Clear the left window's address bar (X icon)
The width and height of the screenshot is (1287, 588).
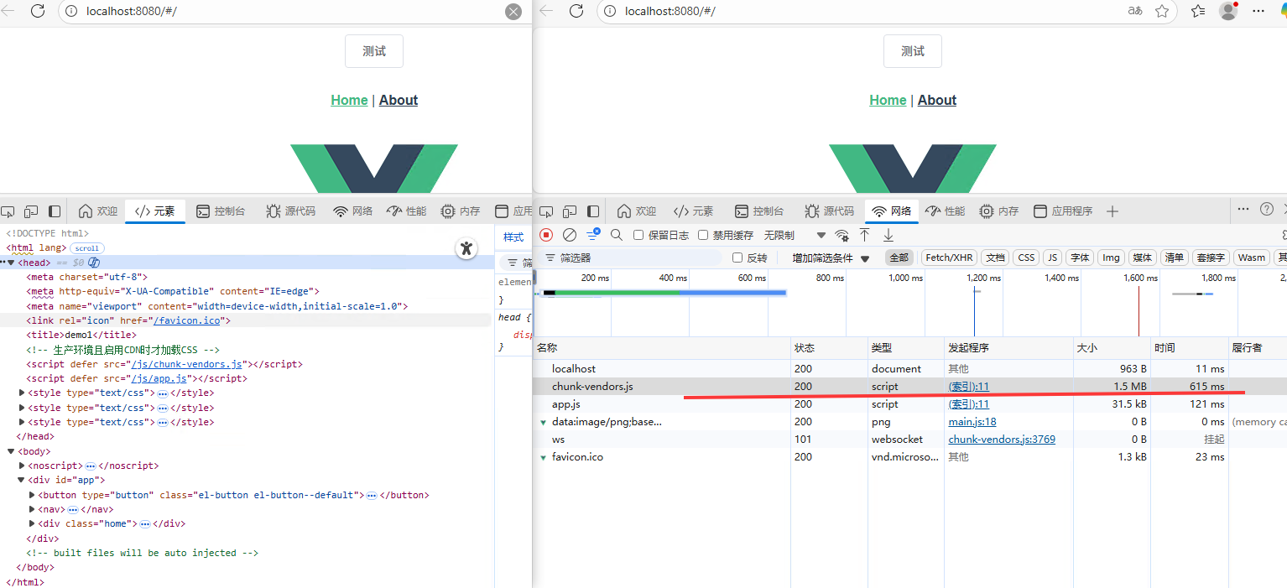click(513, 12)
